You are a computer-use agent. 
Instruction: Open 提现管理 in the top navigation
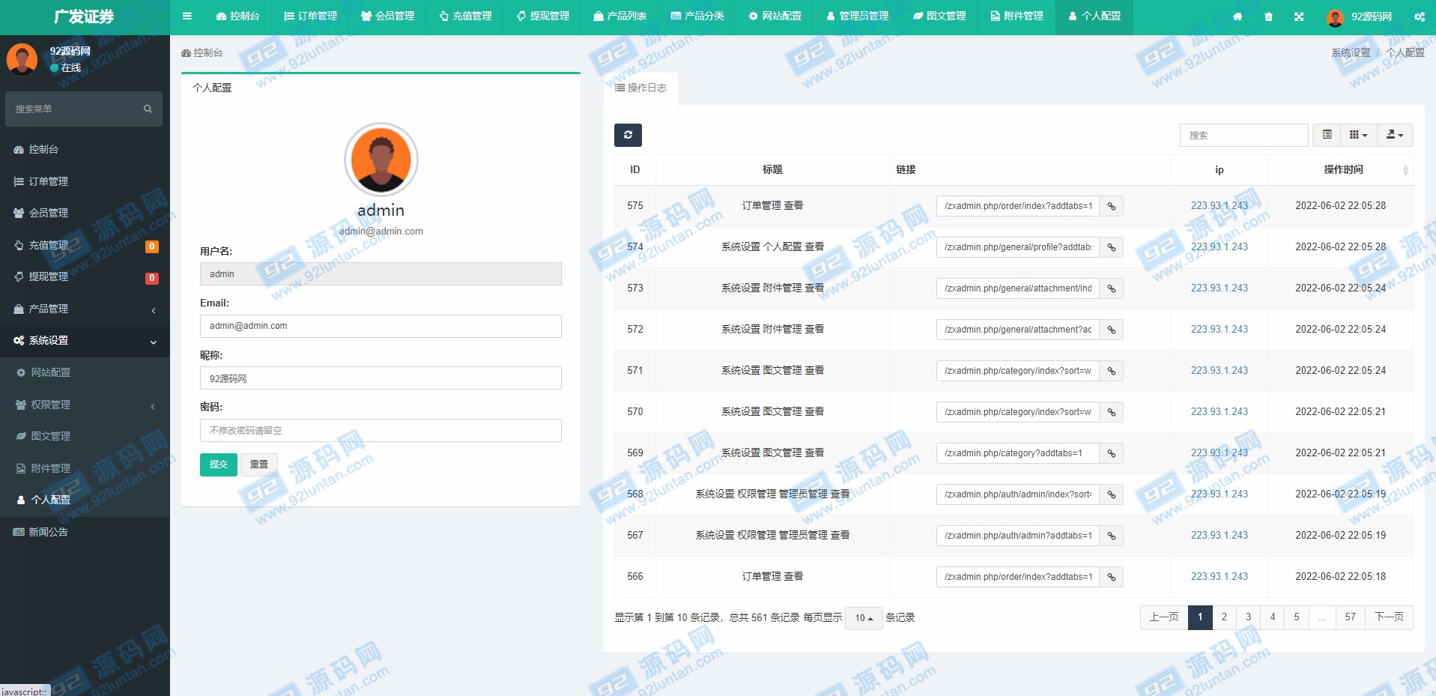tap(543, 16)
